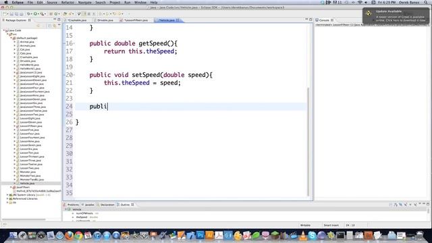Maximize the Package Explorer panel
This screenshot has height=243, width=432.
click(59, 20)
